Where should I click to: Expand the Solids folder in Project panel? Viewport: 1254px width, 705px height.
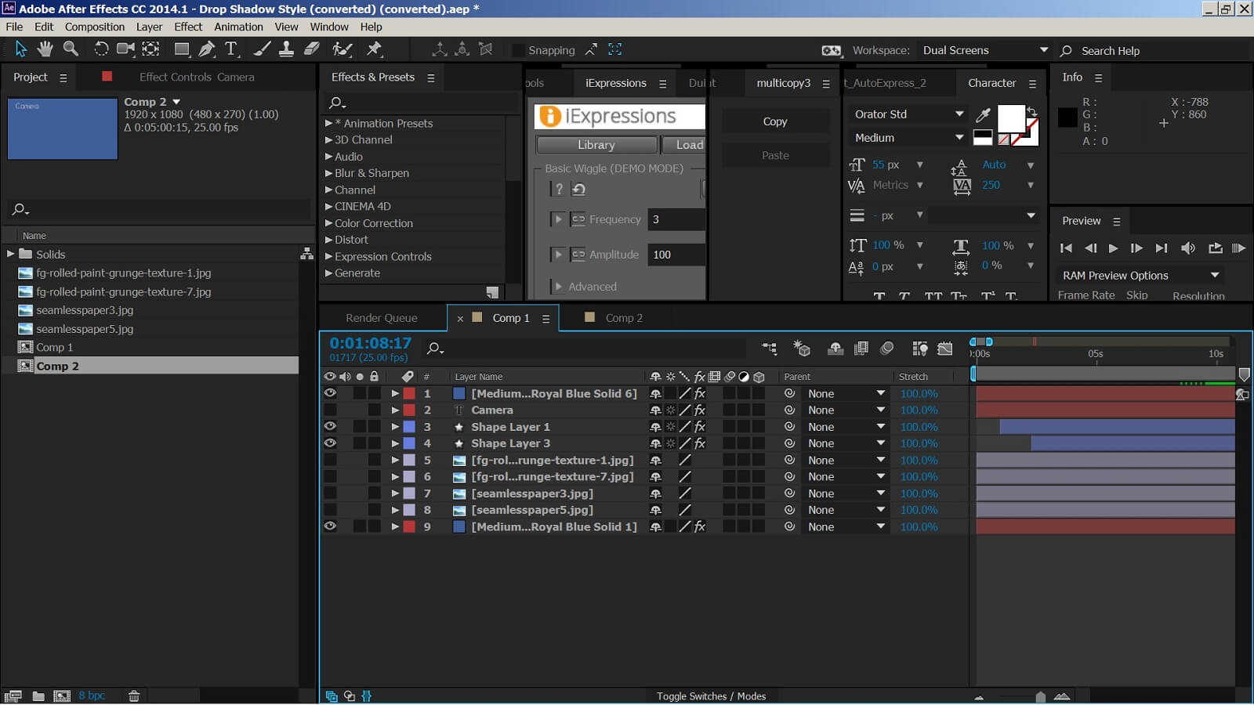11,255
